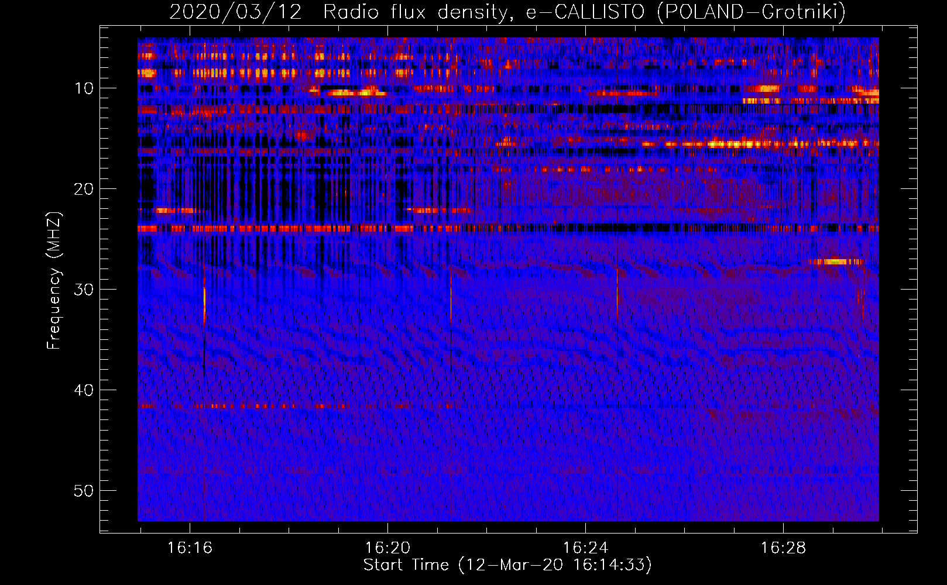Click the y-axis tick label "50"
947x585 pixels.
[x=84, y=491]
